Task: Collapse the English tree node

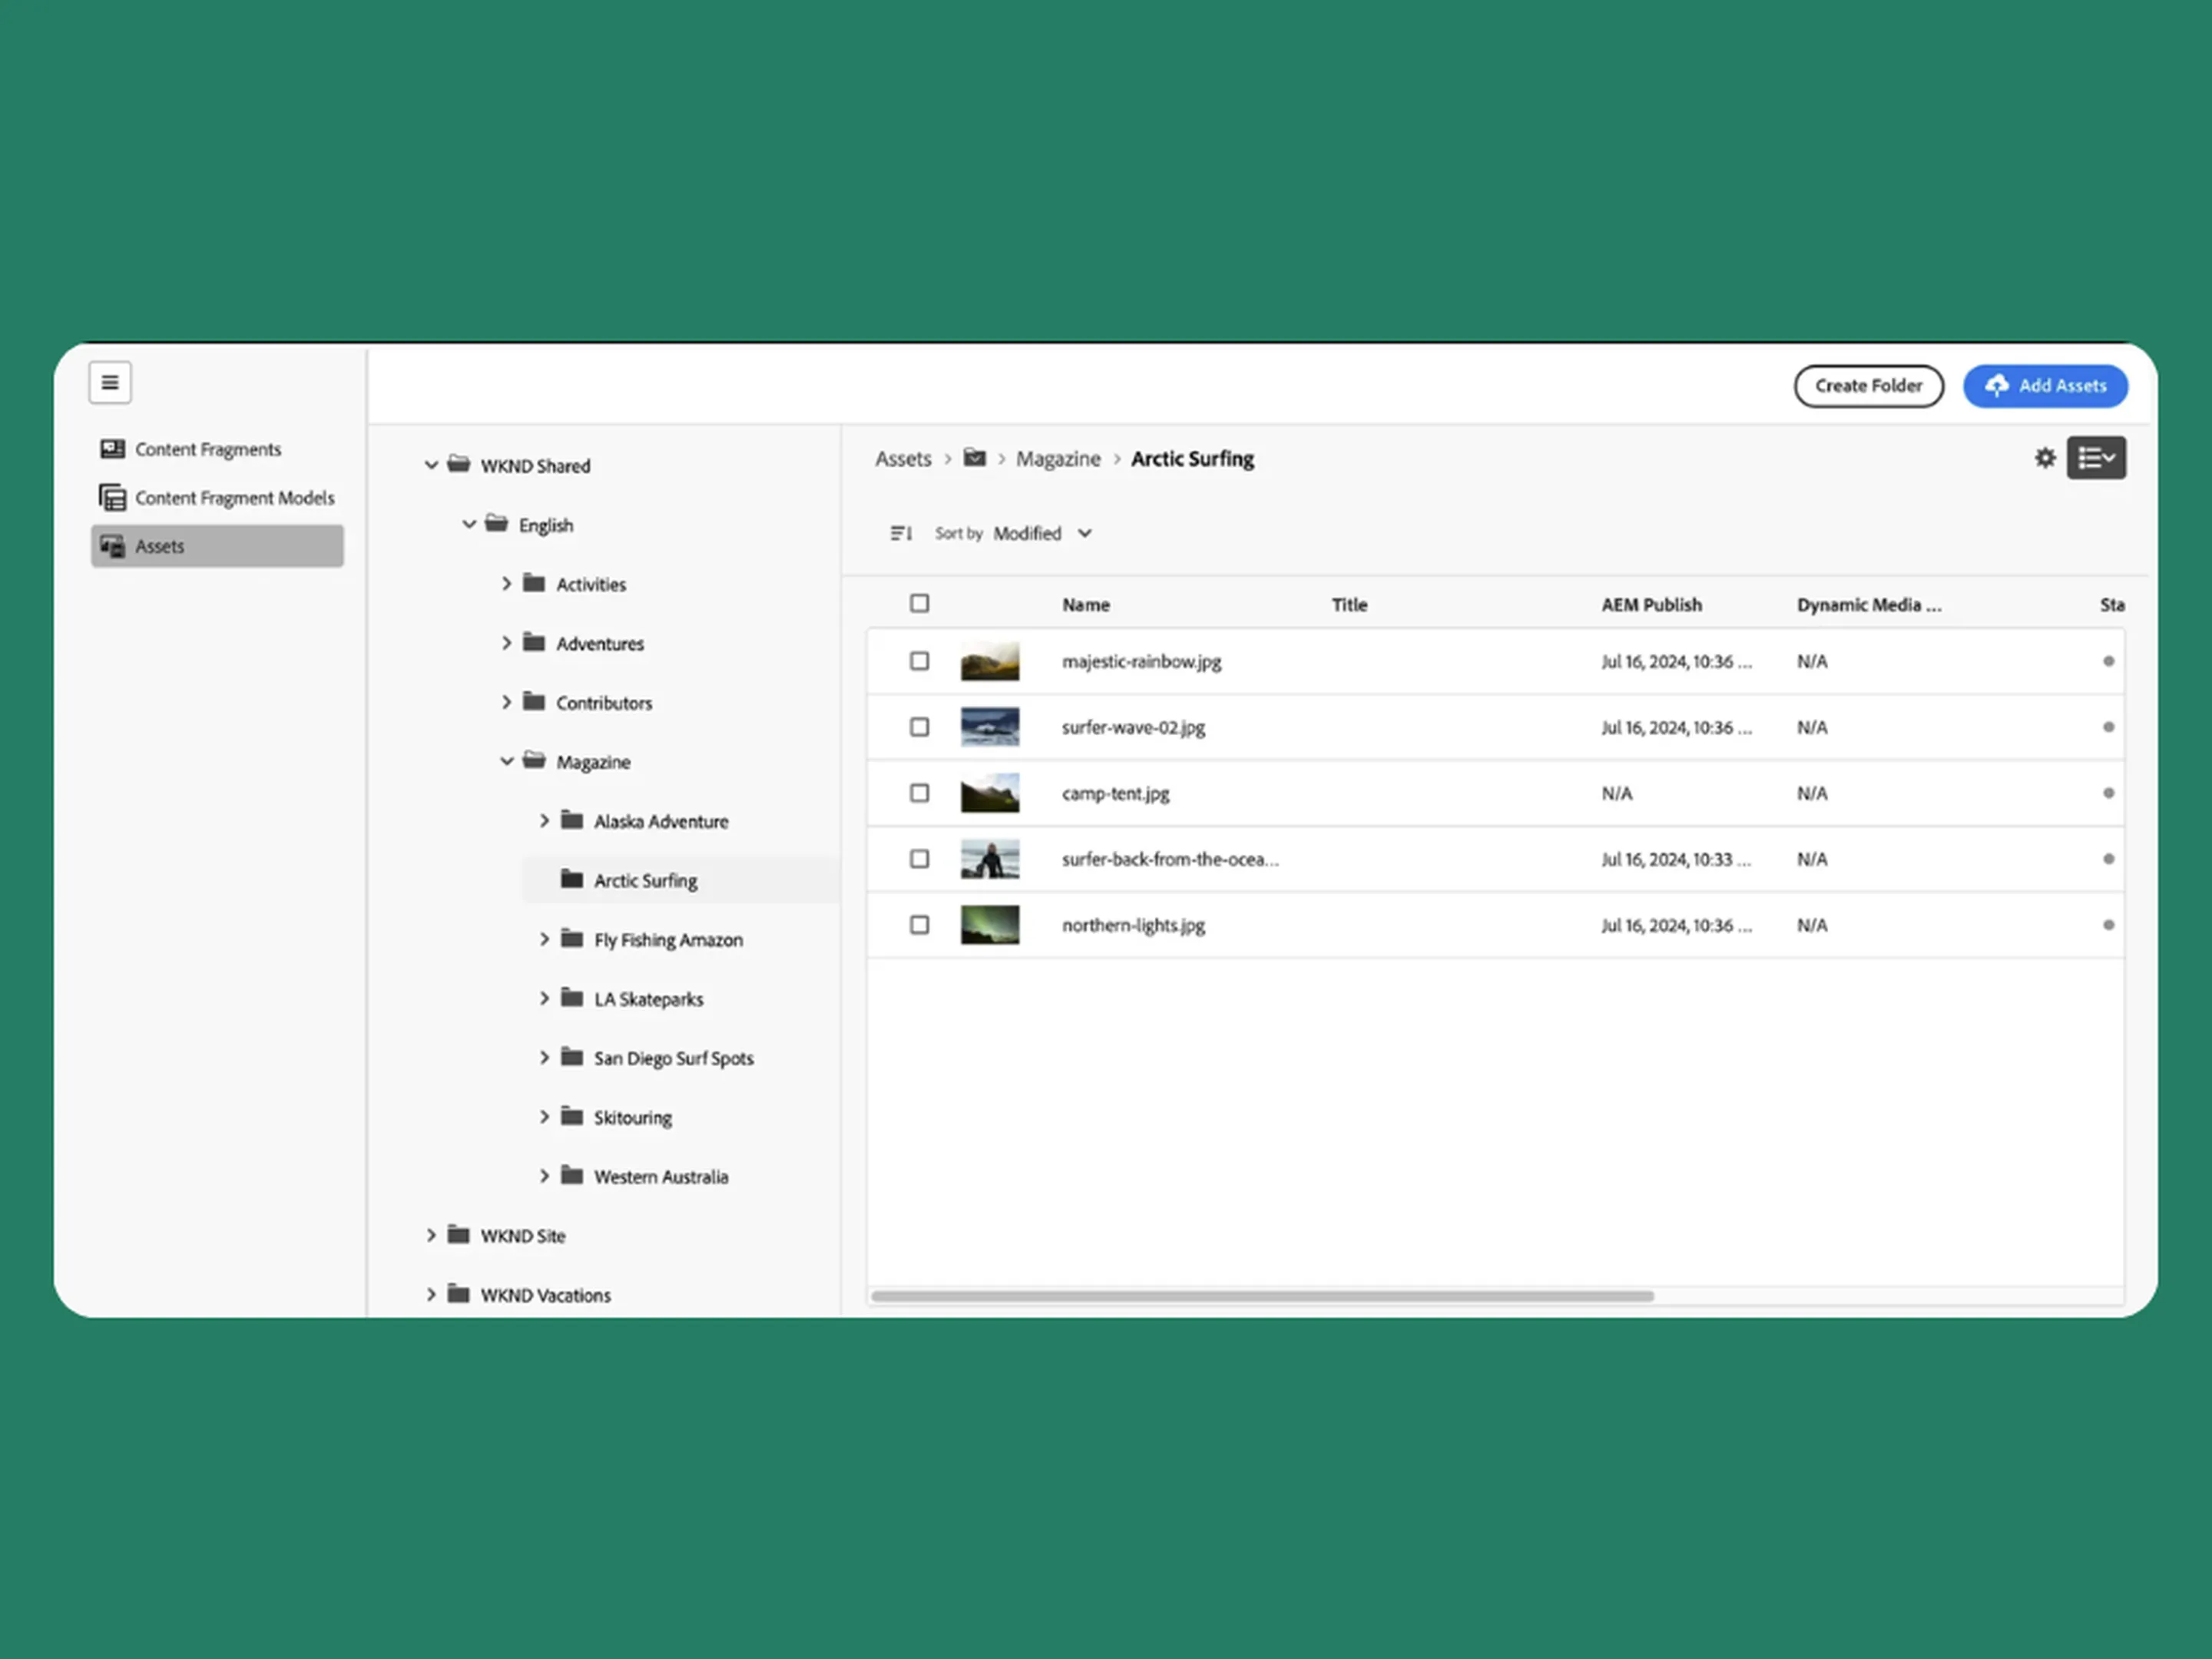Action: (x=469, y=524)
